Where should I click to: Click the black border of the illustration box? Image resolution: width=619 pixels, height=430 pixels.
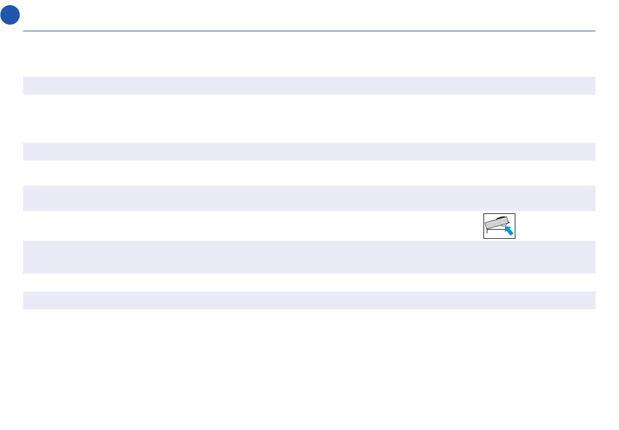point(484,226)
